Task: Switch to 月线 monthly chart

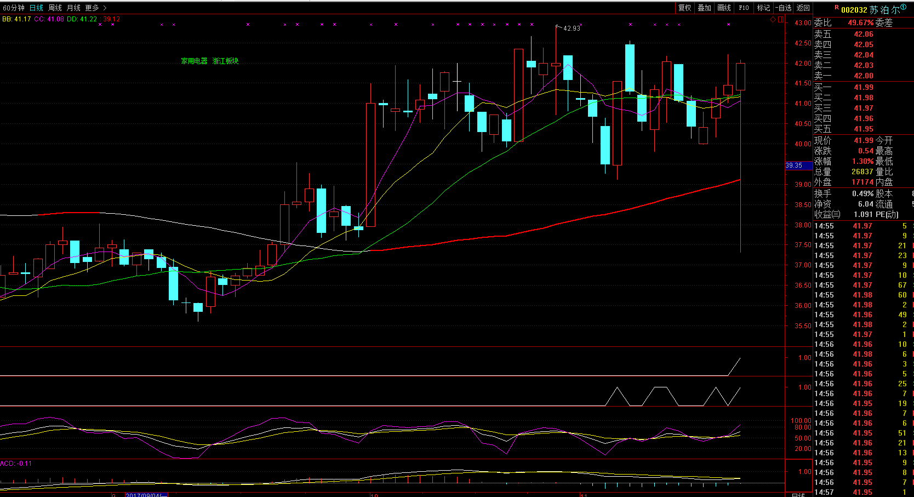Action: point(73,8)
